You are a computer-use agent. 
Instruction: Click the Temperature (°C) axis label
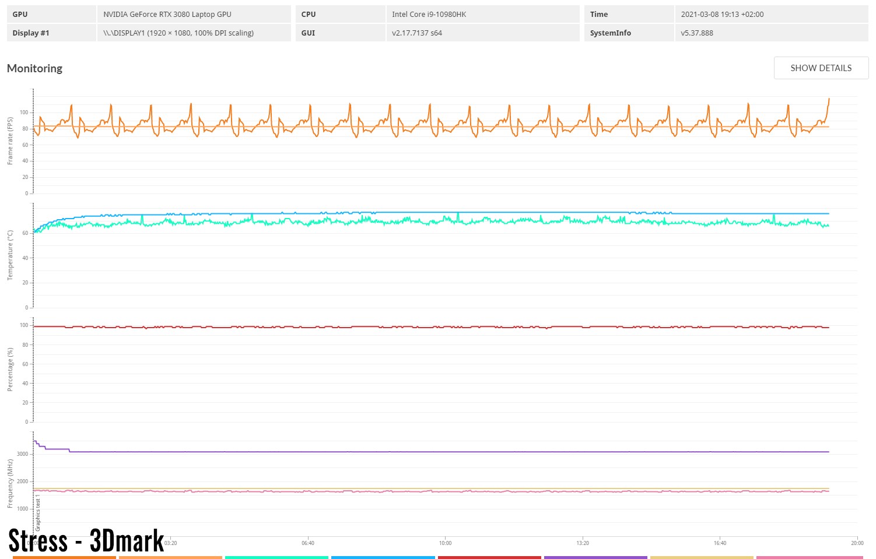[x=10, y=255]
